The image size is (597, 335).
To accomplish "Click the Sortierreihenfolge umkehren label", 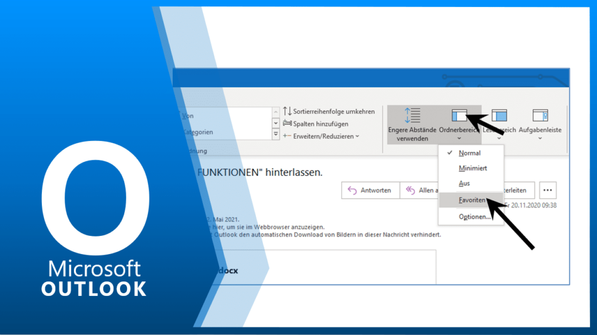I will click(334, 111).
